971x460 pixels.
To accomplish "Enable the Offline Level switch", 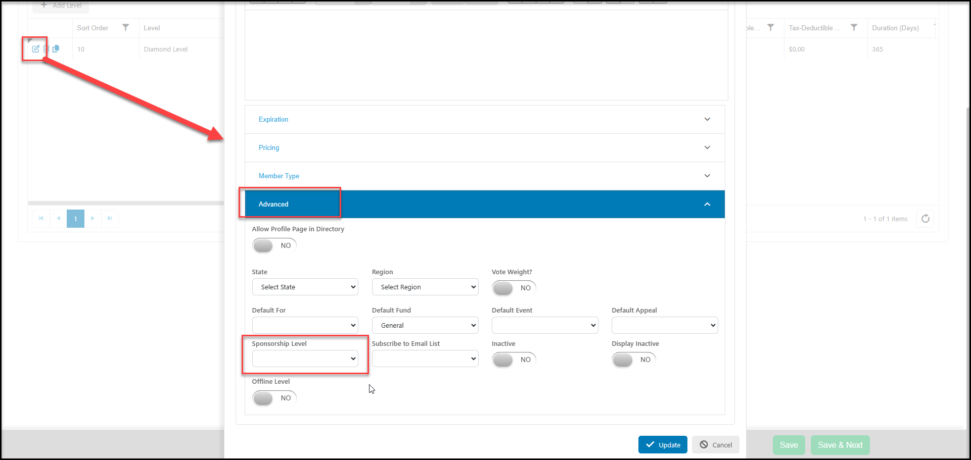I will 274,398.
